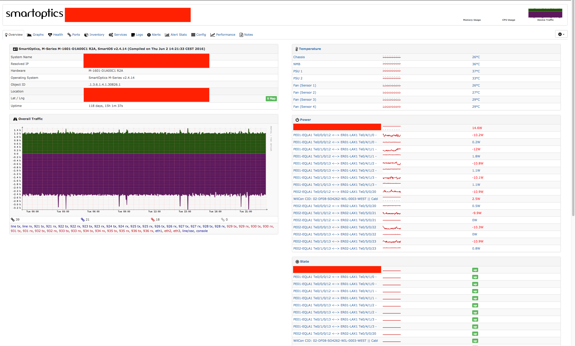Click the Map button
Image resolution: width=575 pixels, height=346 pixels.
[271, 99]
